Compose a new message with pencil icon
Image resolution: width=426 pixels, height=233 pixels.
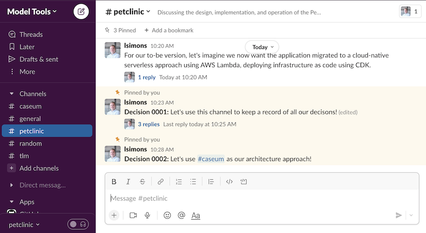(x=81, y=12)
